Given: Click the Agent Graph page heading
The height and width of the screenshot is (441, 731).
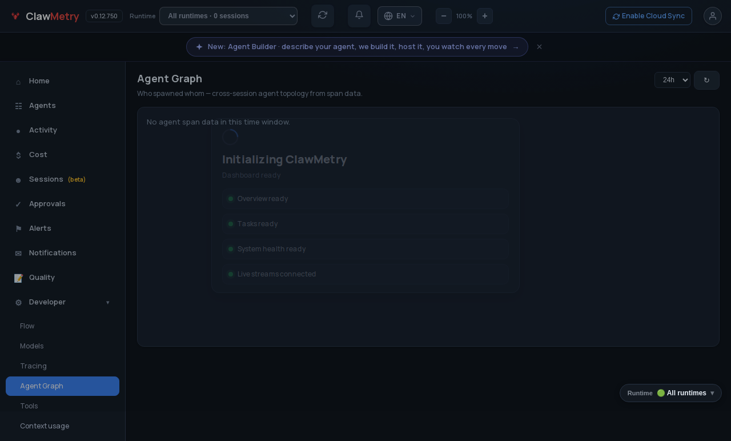Looking at the screenshot, I should pos(170,79).
